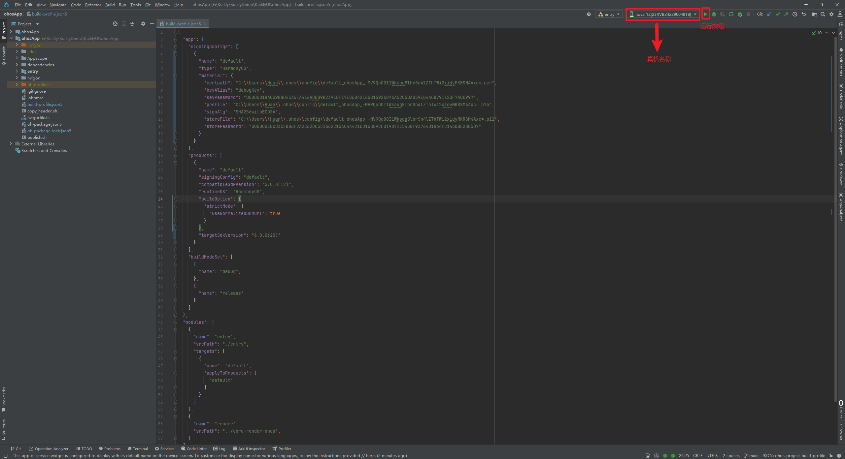
Task: Open Git history clock icon
Action: tap(795, 14)
